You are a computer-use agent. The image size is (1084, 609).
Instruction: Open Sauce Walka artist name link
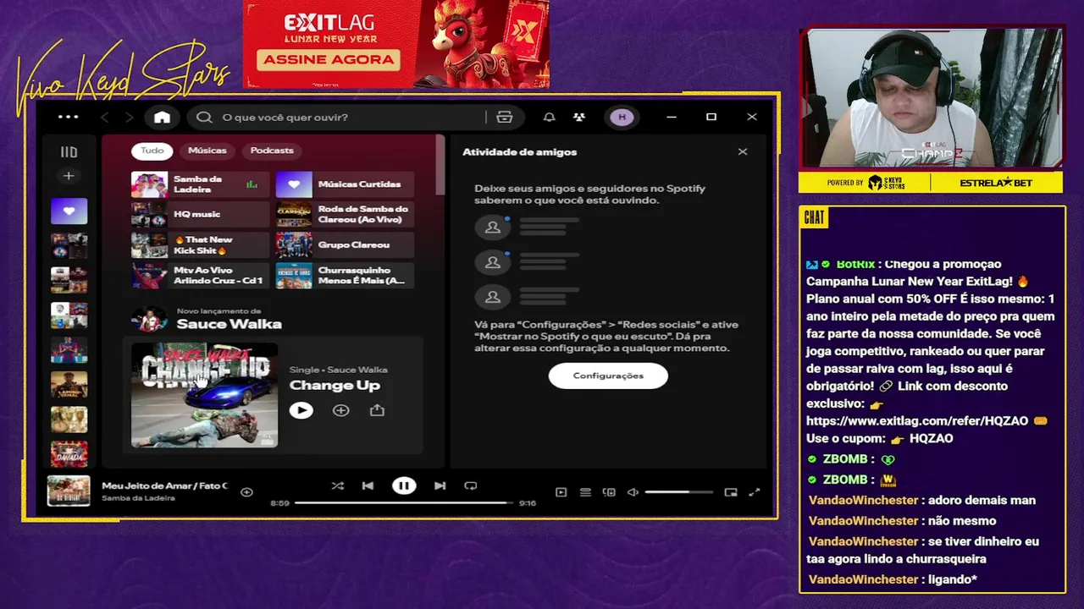(229, 324)
